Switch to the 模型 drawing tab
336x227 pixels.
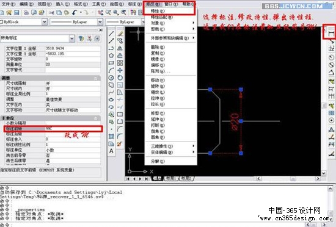tap(157, 178)
